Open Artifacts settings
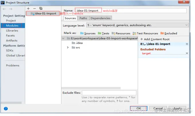This screenshot has height=116, width=195. pyautogui.click(x=12, y=40)
